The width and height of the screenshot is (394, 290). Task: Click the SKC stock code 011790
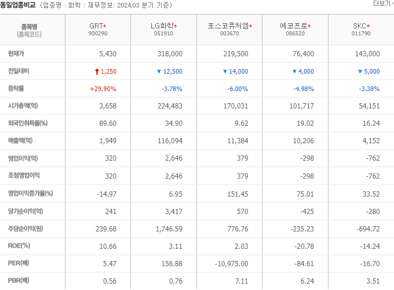[361, 34]
